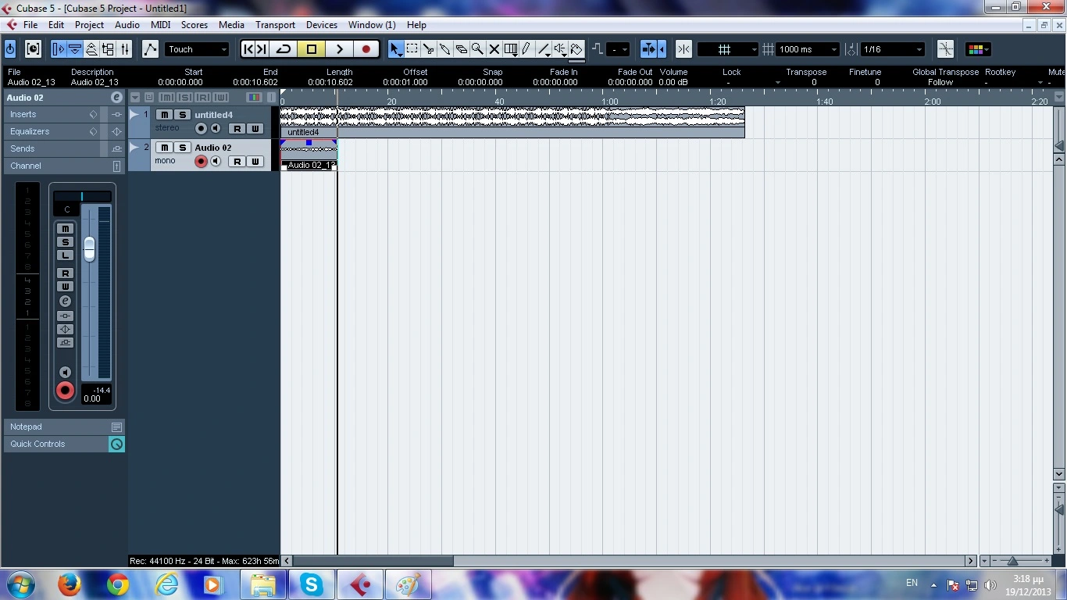Toggle monitor on Audio 02 track

(216, 162)
